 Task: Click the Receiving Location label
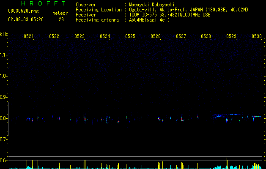[x=99, y=10]
